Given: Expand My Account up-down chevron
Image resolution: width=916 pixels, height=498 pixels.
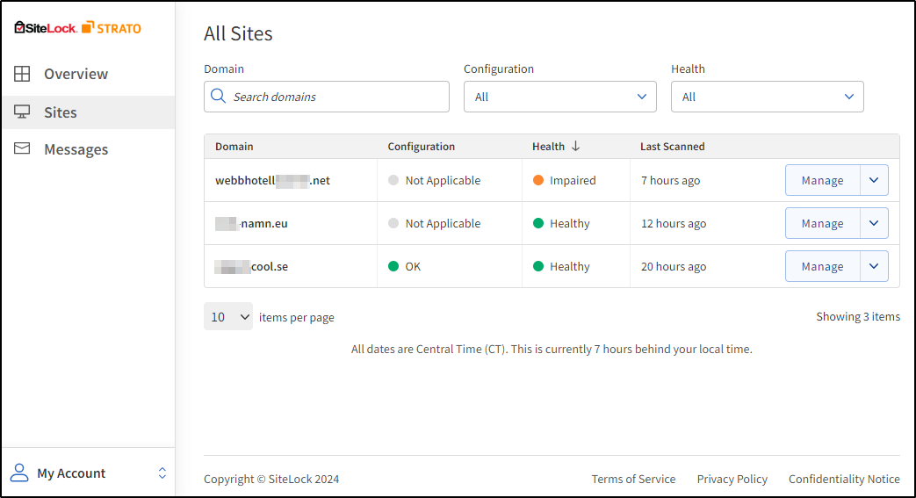Looking at the screenshot, I should (162, 473).
